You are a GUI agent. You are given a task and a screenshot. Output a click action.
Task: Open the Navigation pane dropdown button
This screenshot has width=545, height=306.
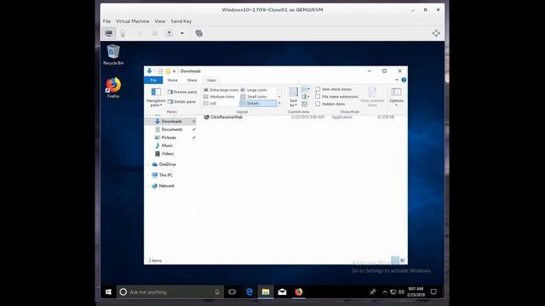pyautogui.click(x=156, y=97)
